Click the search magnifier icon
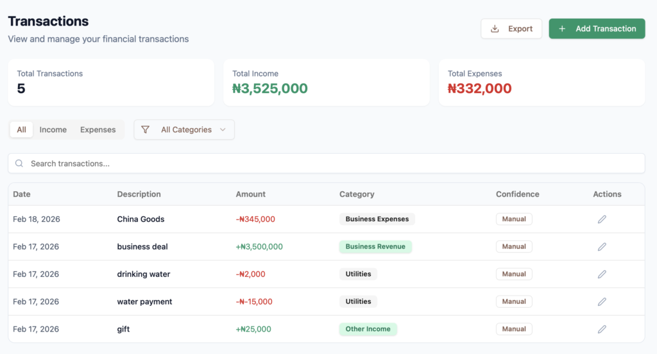657x354 pixels. coord(19,164)
